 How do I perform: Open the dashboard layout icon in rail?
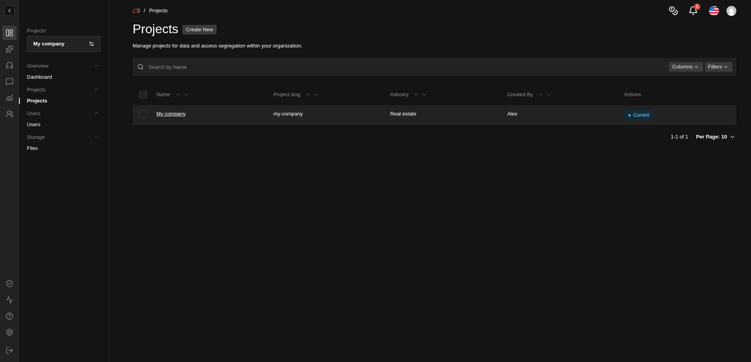coord(10,33)
